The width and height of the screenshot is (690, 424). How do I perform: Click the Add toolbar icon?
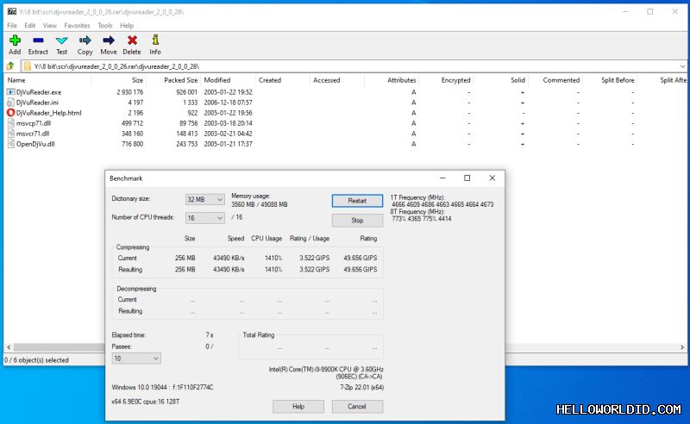point(15,41)
